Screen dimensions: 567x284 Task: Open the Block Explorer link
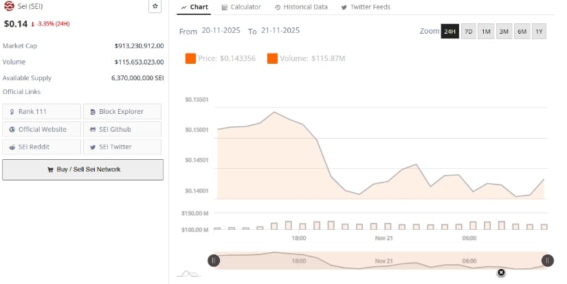click(x=122, y=112)
